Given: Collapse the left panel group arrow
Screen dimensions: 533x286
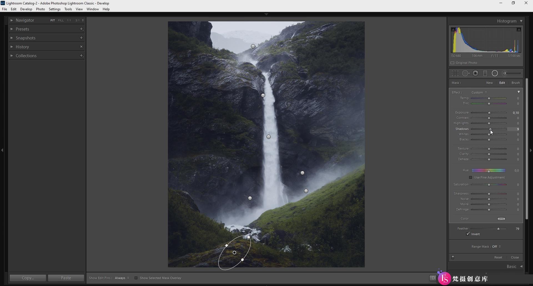Looking at the screenshot, I should click(2, 150).
